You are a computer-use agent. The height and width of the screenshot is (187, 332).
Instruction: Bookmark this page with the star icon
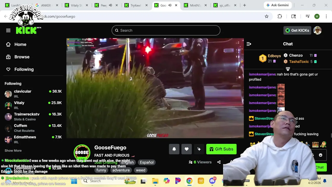(x=267, y=16)
